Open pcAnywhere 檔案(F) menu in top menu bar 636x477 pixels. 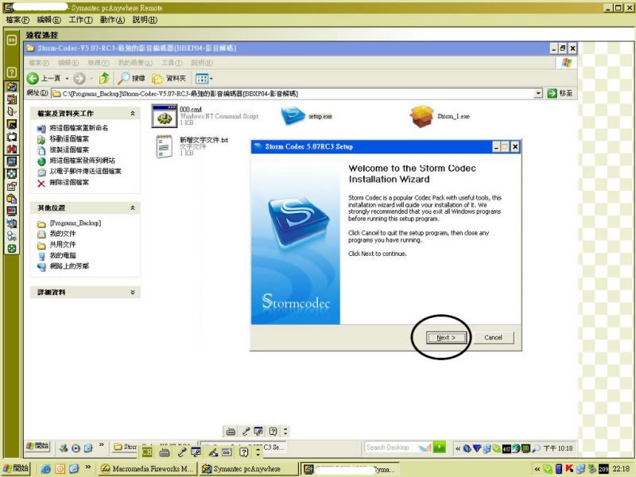pos(17,20)
